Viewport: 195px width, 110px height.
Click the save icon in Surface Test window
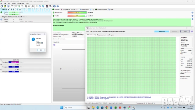(192, 31)
